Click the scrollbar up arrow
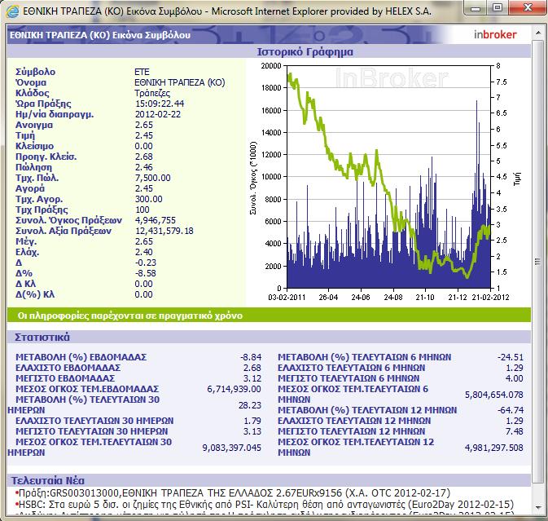Viewport: 548px width, 521px height. 538,33
